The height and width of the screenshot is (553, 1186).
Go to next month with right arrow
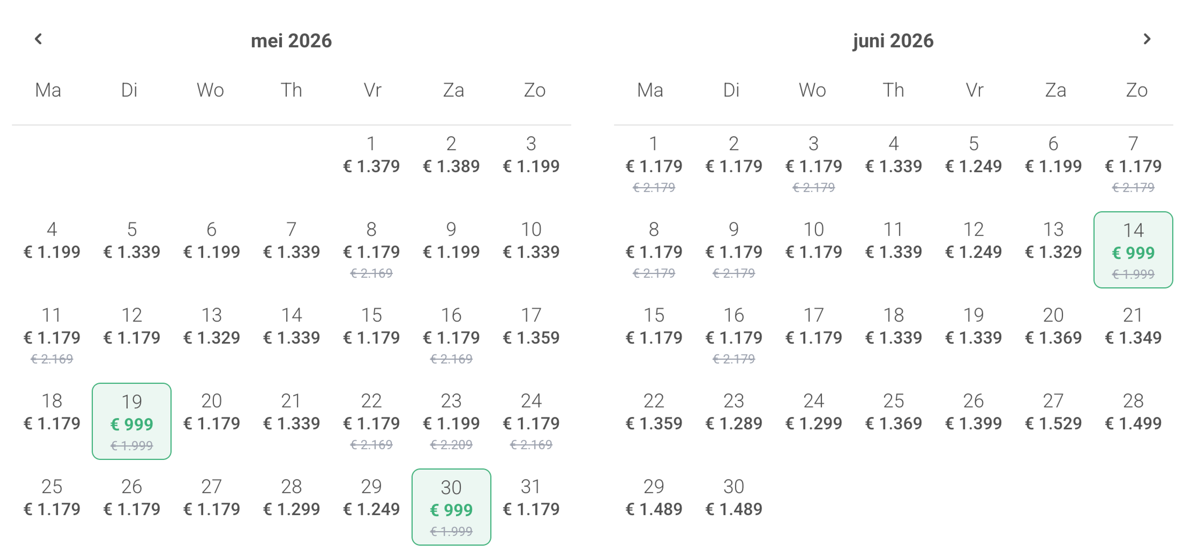(1146, 40)
